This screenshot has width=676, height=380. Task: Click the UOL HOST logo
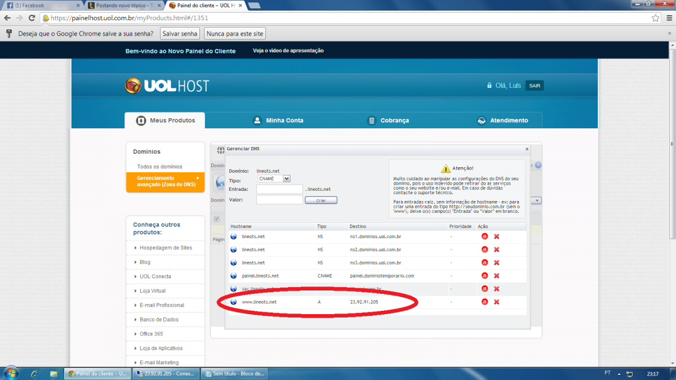click(x=167, y=86)
